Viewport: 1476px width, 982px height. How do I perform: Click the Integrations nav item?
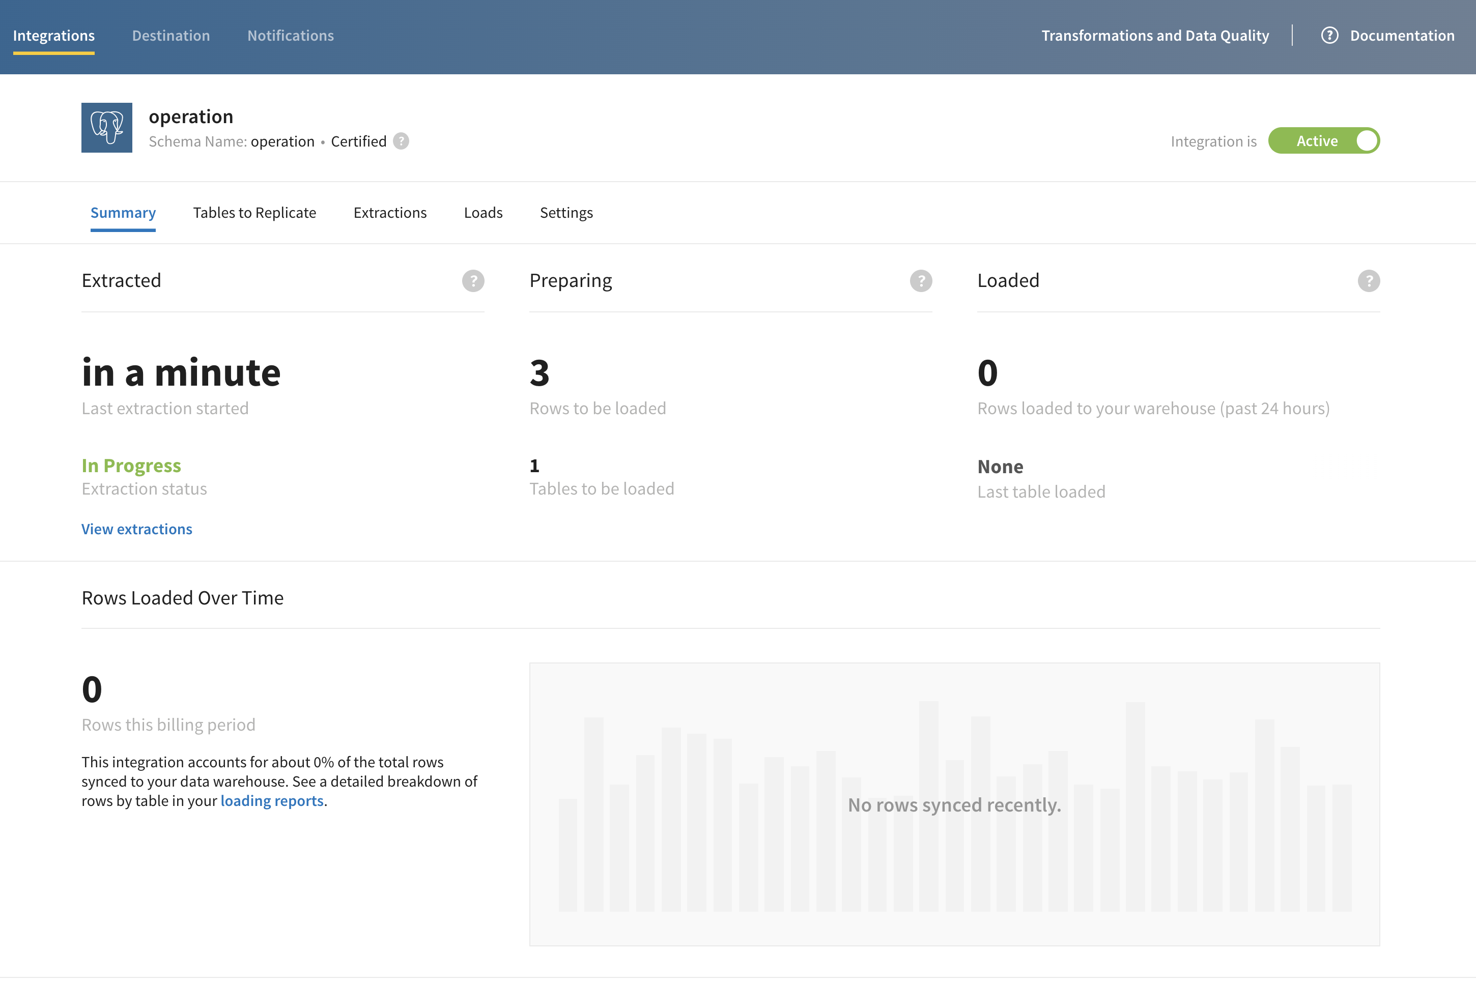pos(54,36)
